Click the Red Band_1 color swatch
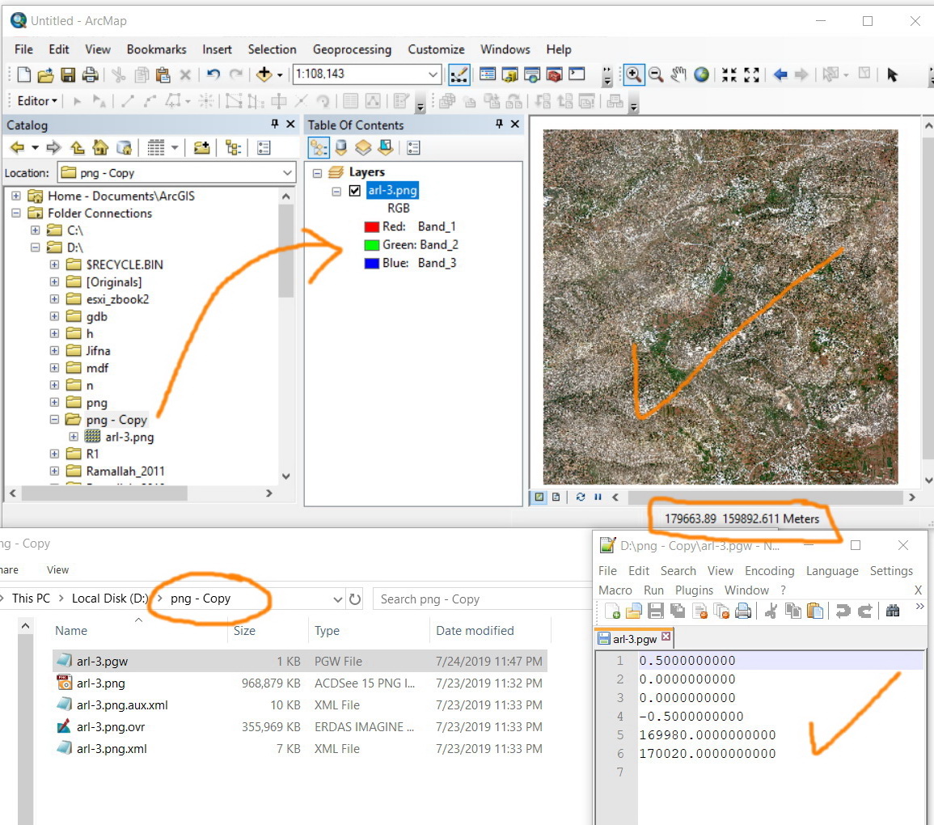This screenshot has width=934, height=825. [x=372, y=227]
